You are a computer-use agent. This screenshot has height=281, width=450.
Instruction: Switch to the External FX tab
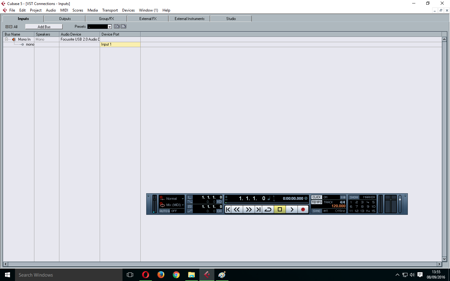click(x=148, y=19)
